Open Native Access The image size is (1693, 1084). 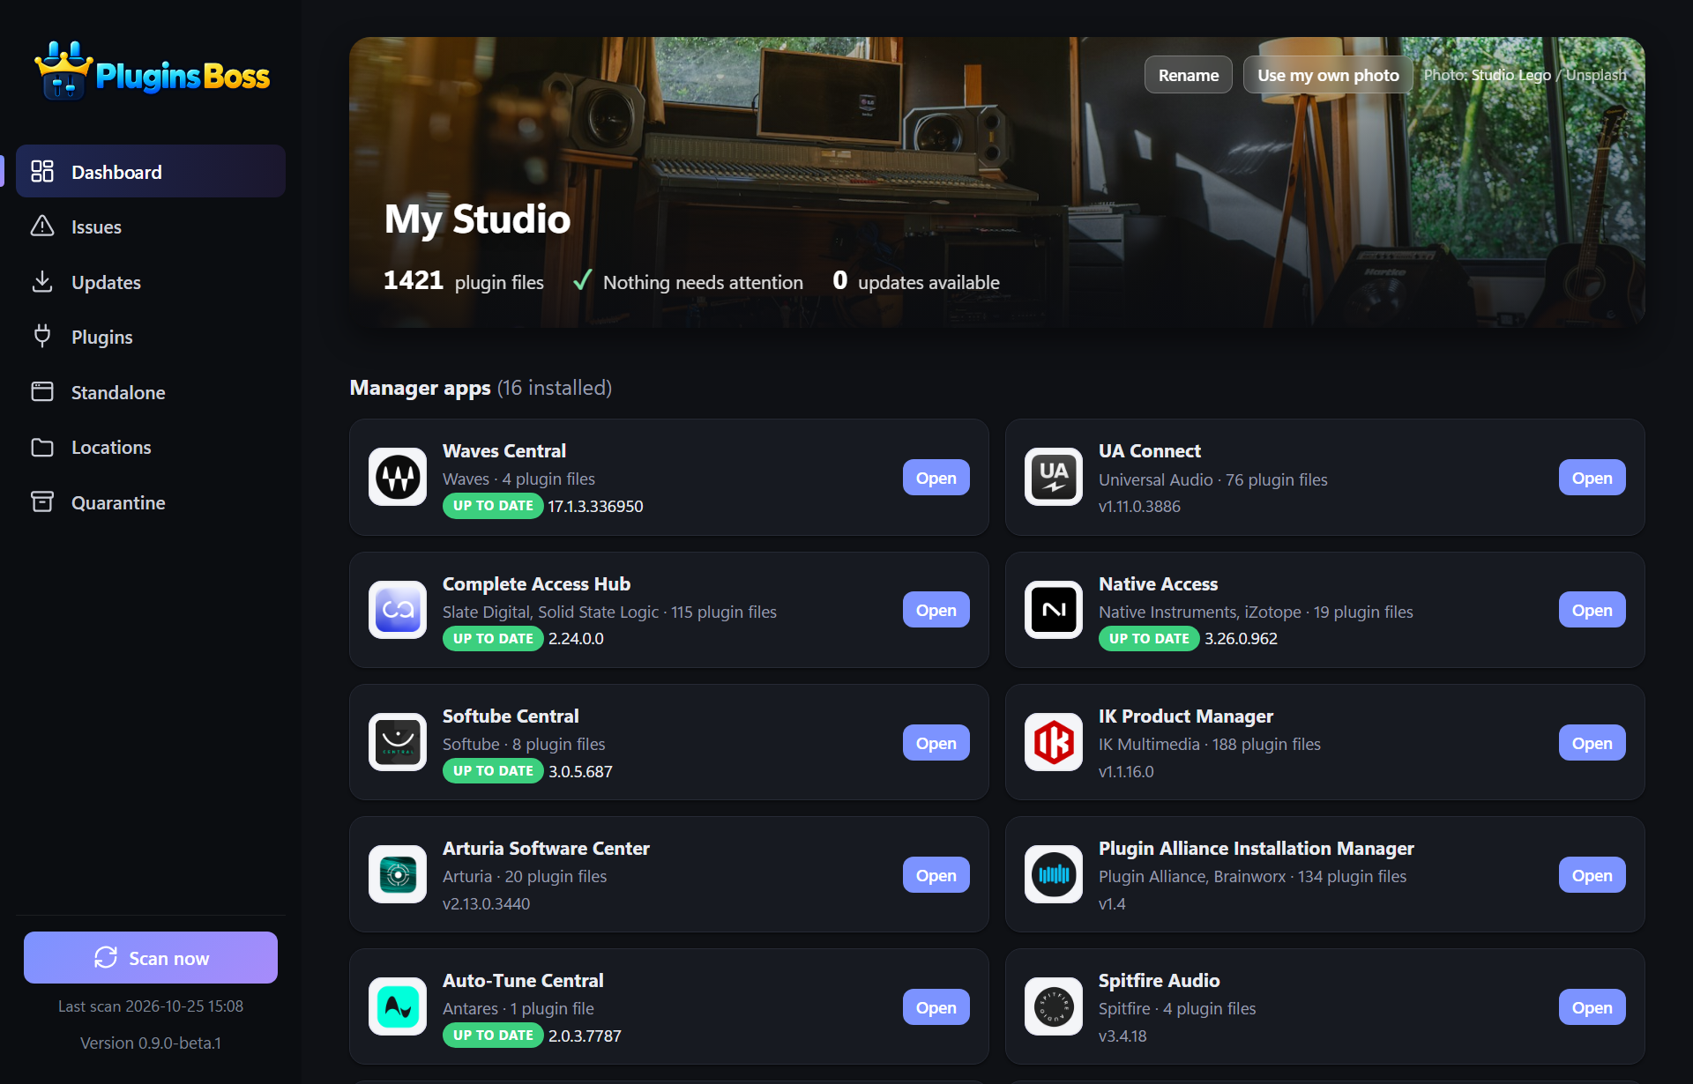pos(1592,610)
